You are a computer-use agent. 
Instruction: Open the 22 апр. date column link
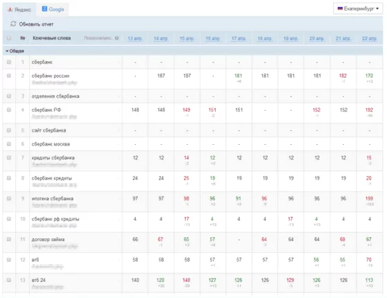coord(370,39)
